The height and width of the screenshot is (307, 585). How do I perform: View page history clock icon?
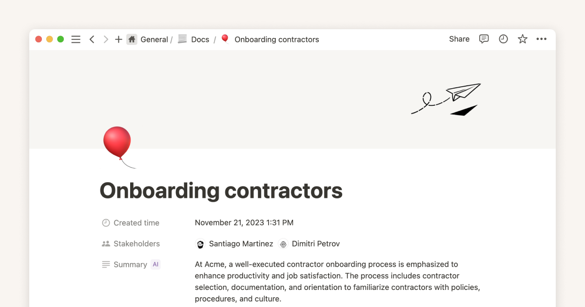pos(503,39)
